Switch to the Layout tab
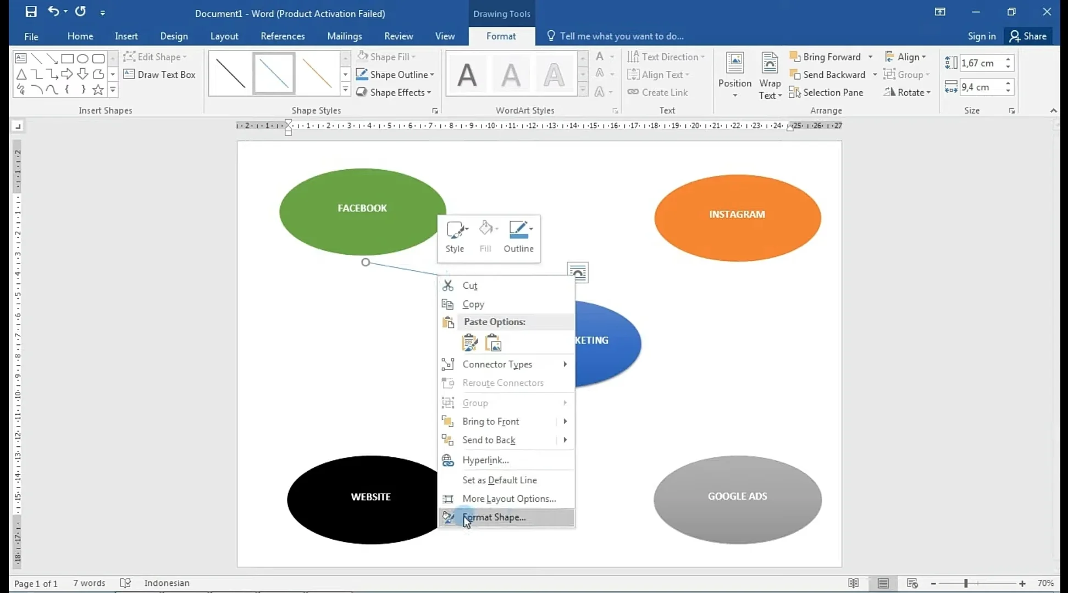1068x593 pixels. (x=224, y=36)
